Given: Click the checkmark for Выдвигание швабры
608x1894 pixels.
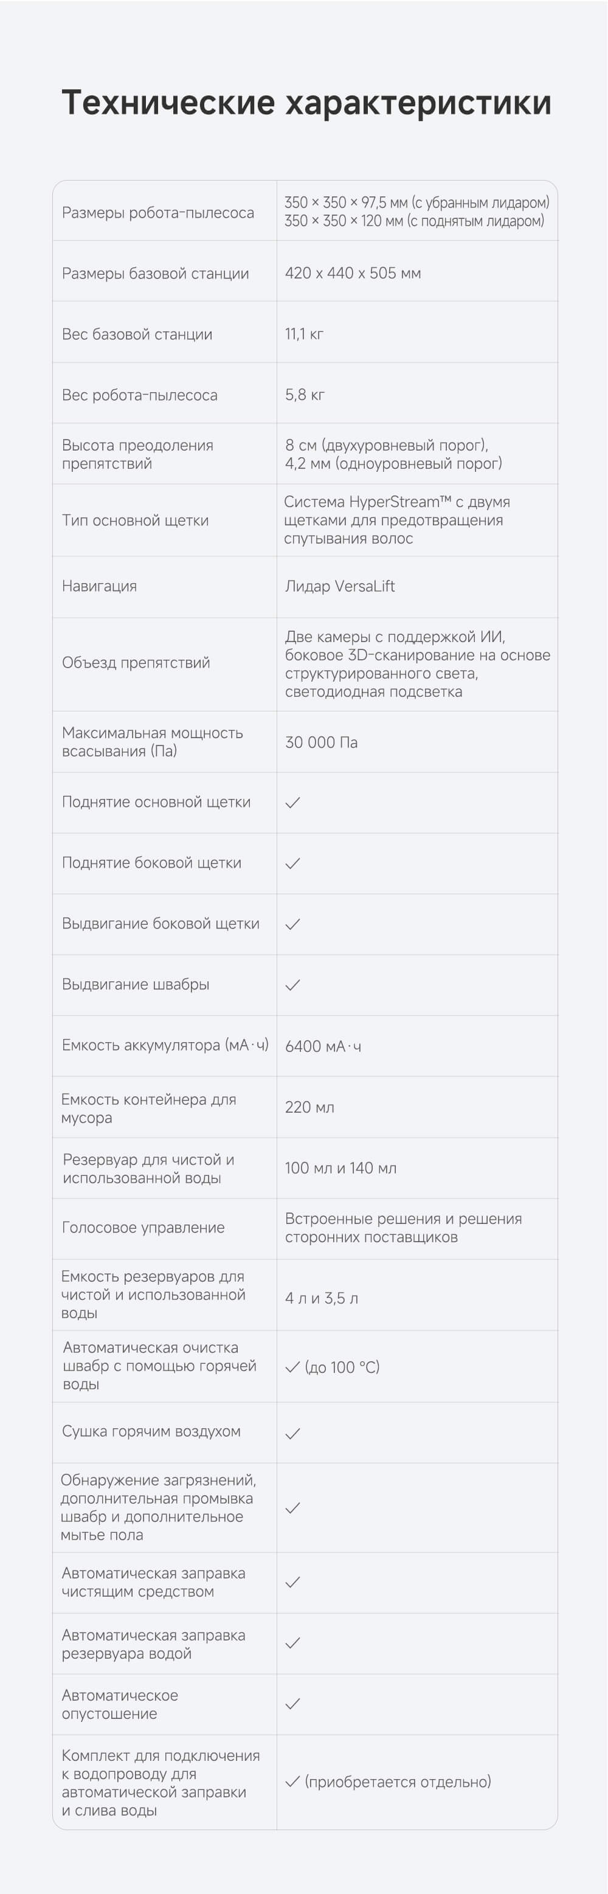Looking at the screenshot, I should point(292,984).
